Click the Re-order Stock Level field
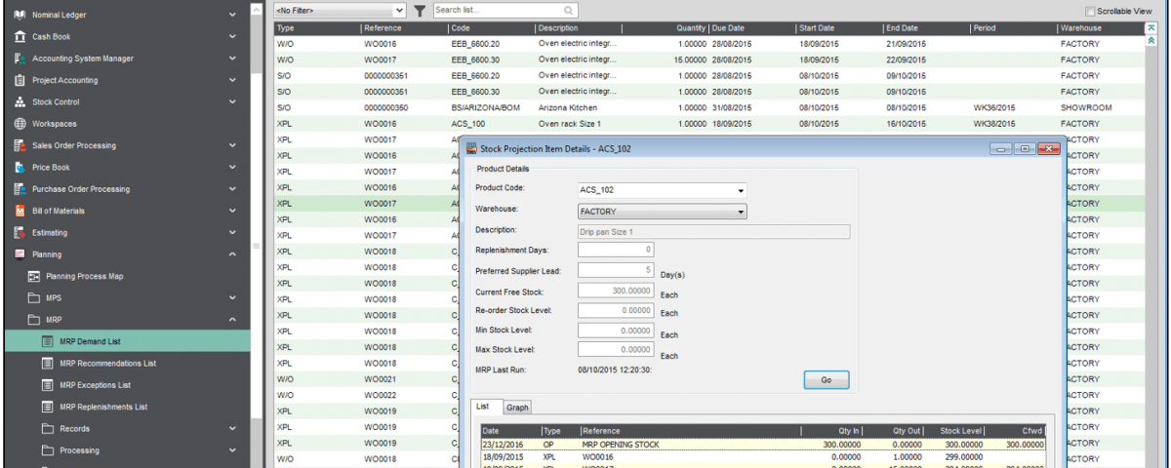The height and width of the screenshot is (468, 1171). tap(617, 310)
